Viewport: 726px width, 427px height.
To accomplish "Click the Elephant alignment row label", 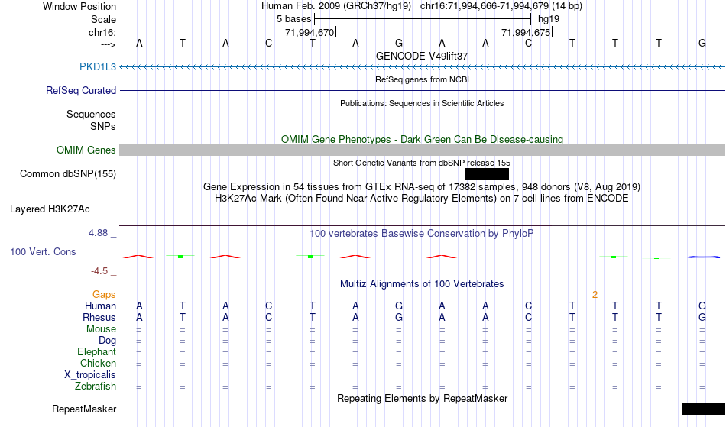I will tap(96, 352).
